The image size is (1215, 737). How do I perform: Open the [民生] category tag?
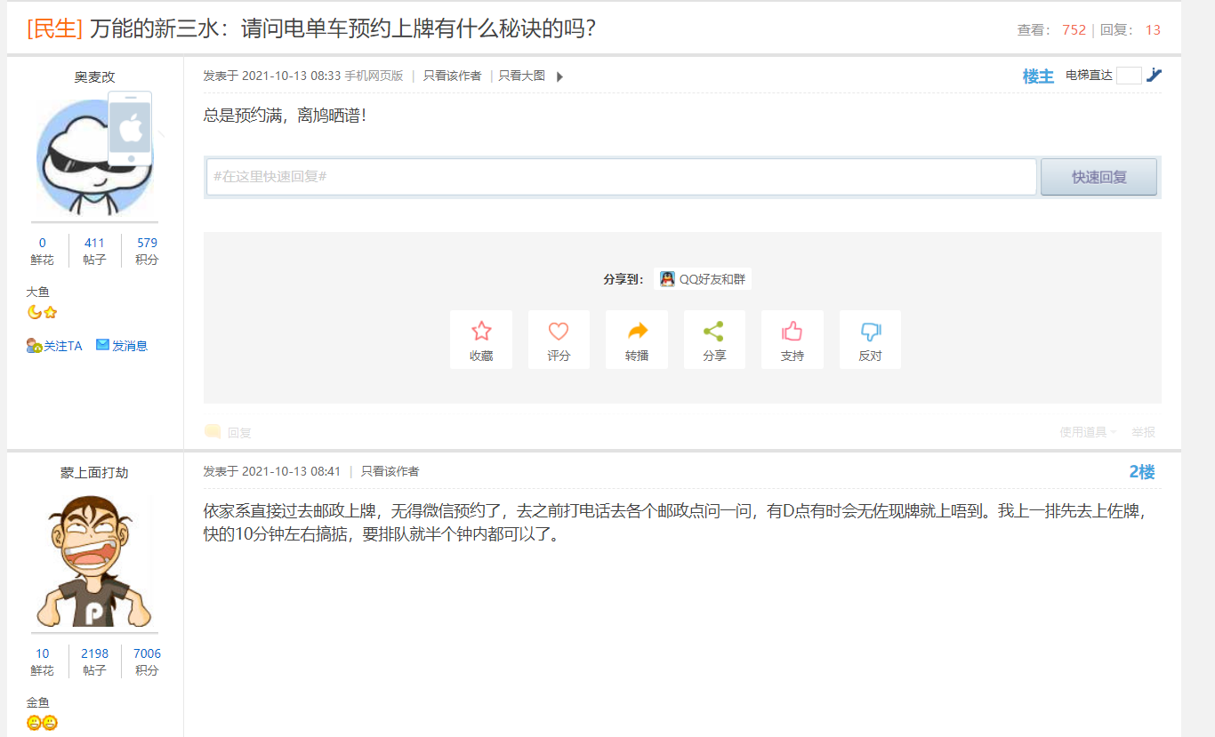pos(54,28)
